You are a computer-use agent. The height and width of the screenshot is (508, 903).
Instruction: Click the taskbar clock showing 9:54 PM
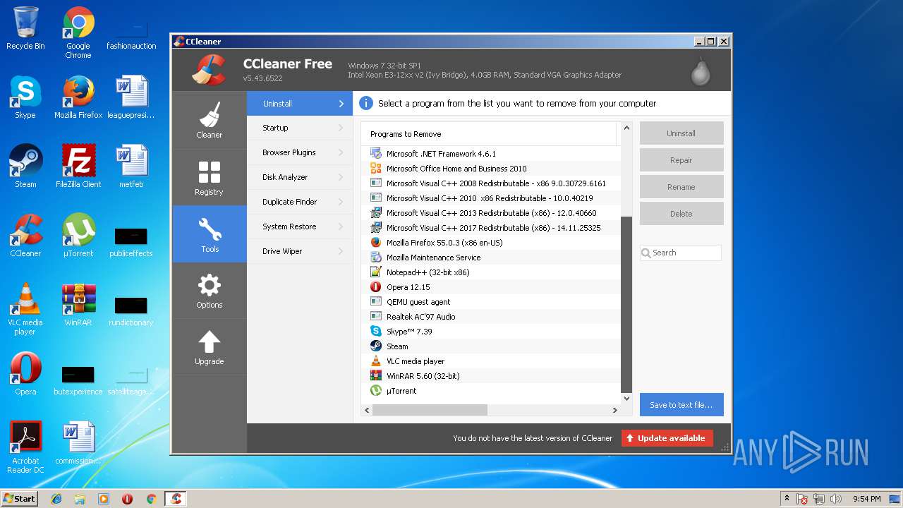[x=867, y=499]
